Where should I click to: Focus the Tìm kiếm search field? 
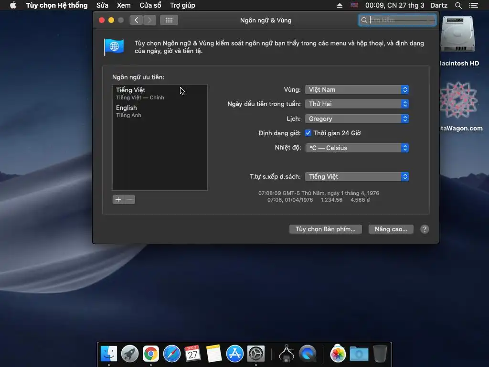click(397, 20)
